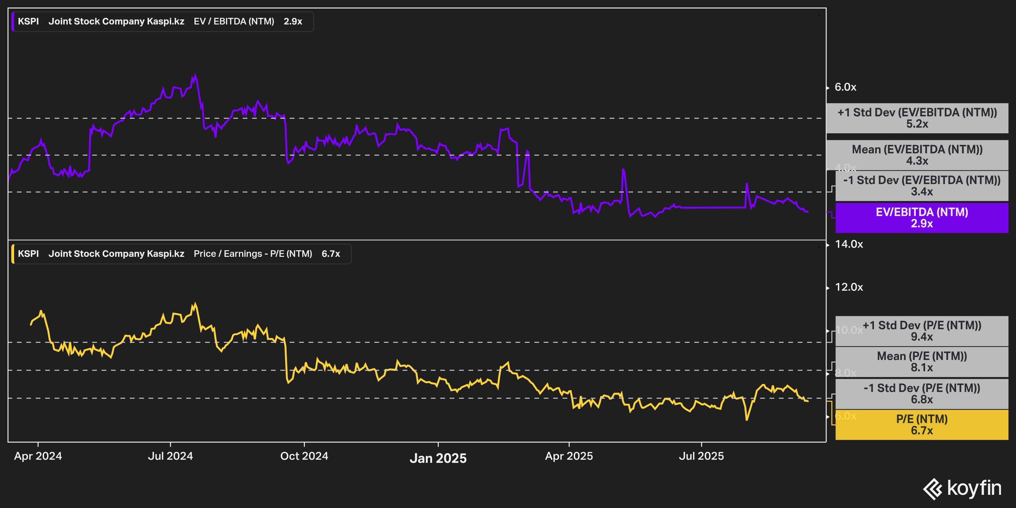The image size is (1016, 508).
Task: Click the 14.0x axis tick arrow marker
Action: click(828, 245)
